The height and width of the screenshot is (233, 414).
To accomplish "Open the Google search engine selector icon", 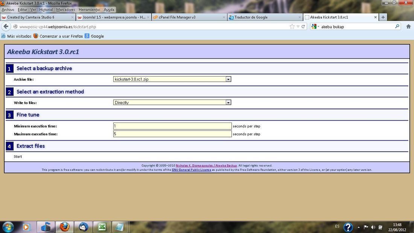I will click(314, 26).
